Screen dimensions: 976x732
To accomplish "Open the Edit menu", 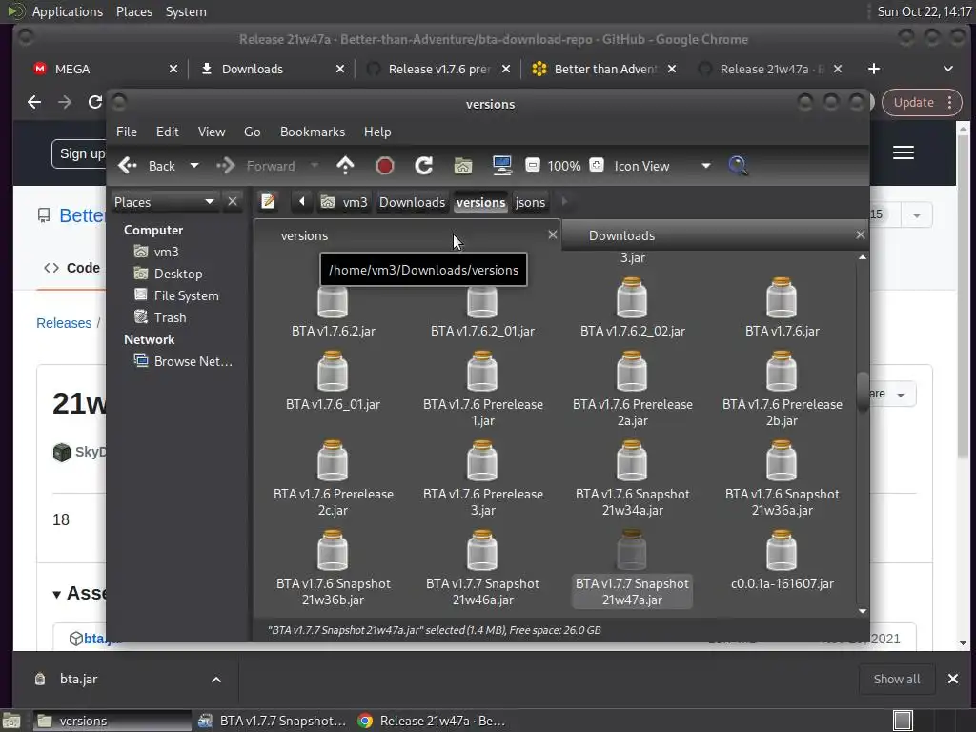I will pyautogui.click(x=167, y=132).
